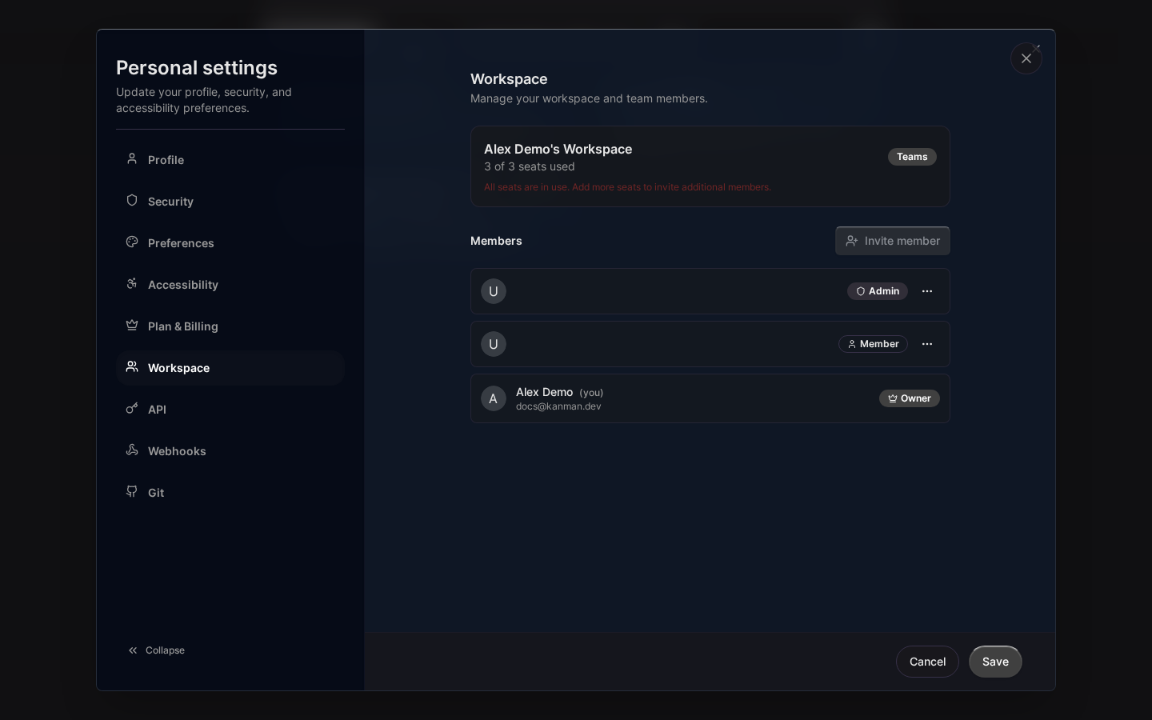Screen dimensions: 1152x720
Task: Click the Accessibility icon
Action: tap(132, 283)
